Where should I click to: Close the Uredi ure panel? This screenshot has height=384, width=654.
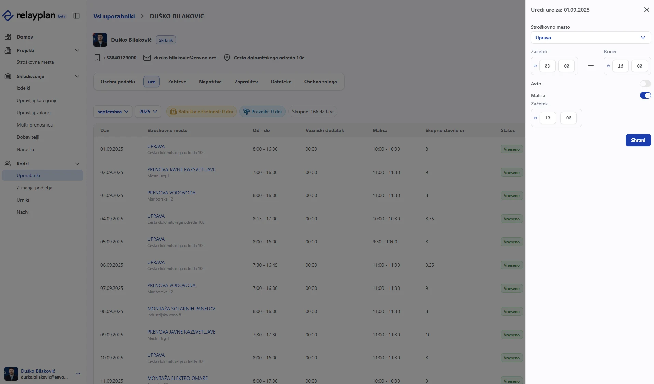[x=646, y=10]
